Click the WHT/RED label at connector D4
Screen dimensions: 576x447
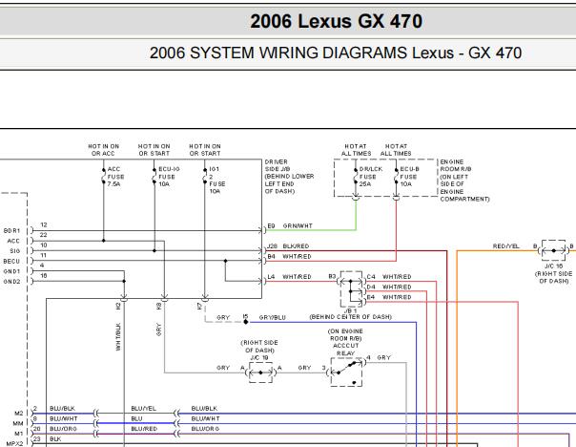397,287
